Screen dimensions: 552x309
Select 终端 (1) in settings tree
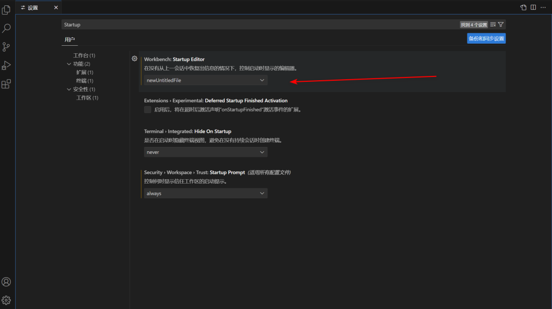pos(85,81)
